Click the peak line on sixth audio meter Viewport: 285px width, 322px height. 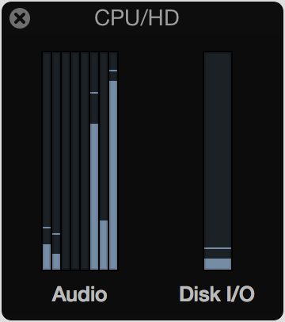point(94,93)
